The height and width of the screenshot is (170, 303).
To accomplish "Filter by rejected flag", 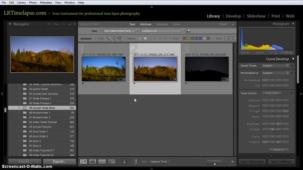I will [x=119, y=39].
